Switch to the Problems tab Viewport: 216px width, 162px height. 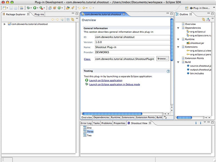(107, 123)
